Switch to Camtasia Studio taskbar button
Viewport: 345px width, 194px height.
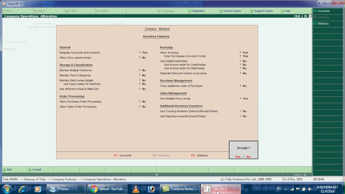[x=180, y=189]
